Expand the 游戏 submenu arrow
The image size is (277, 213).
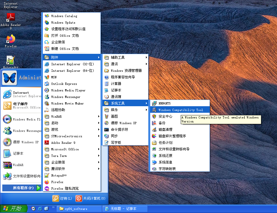coord(99,130)
